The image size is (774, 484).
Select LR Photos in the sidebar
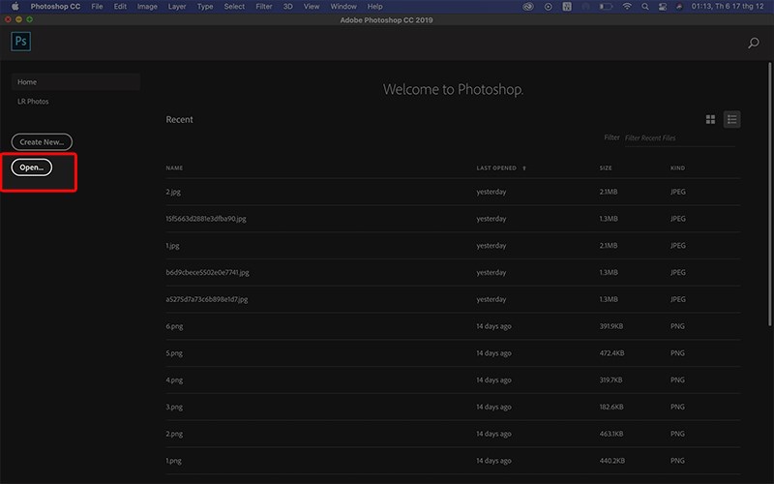[33, 102]
